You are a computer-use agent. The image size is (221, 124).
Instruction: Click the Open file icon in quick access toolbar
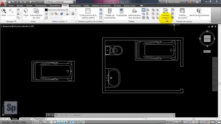[13, 2]
